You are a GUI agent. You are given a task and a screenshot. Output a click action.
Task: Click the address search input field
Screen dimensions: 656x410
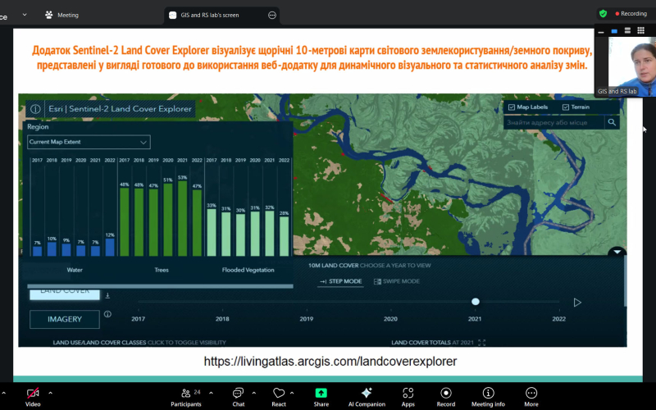pyautogui.click(x=554, y=123)
